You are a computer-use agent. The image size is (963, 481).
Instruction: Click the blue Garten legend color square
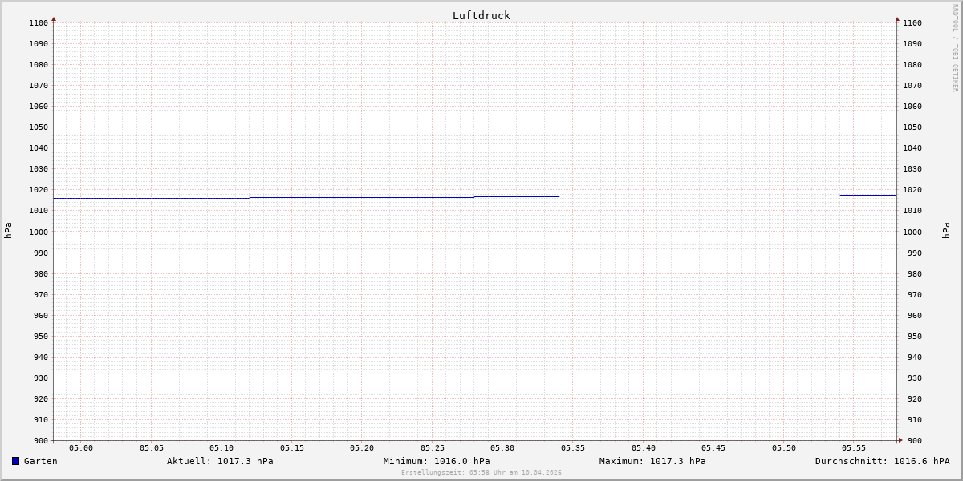pos(15,461)
